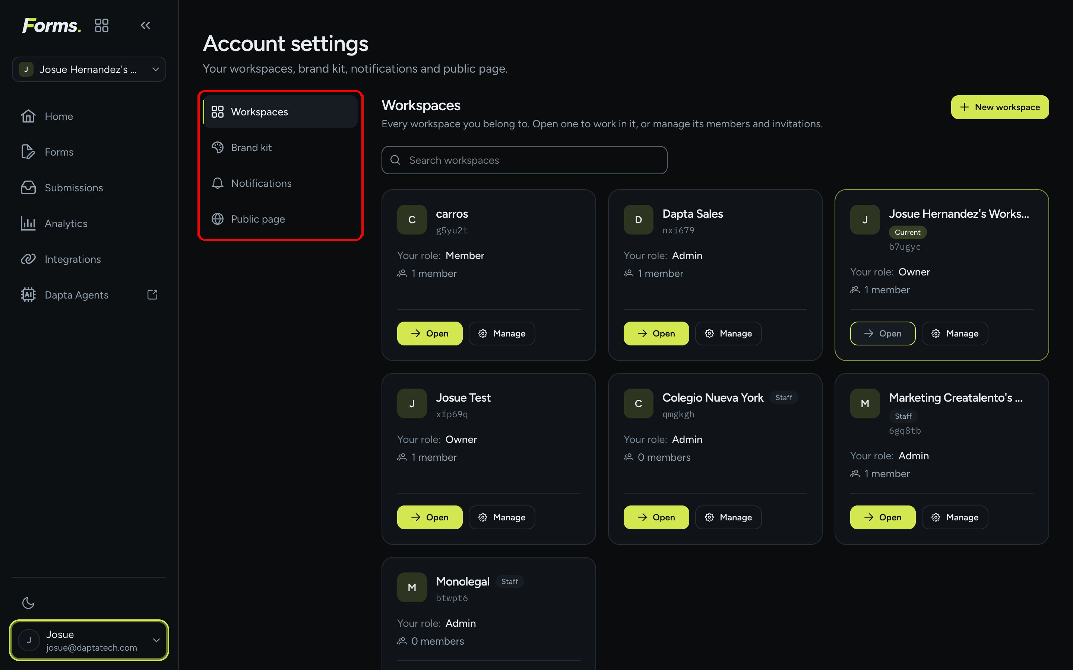1073x670 pixels.
Task: Click the J avatar in the user profile card
Action: (29, 640)
